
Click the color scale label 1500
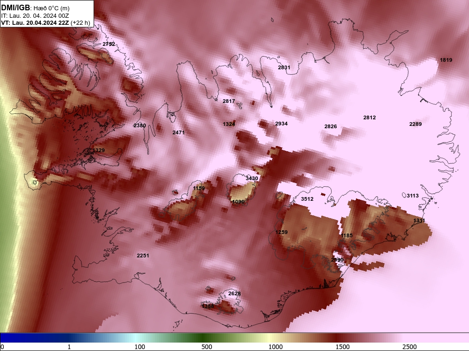[342, 347]
